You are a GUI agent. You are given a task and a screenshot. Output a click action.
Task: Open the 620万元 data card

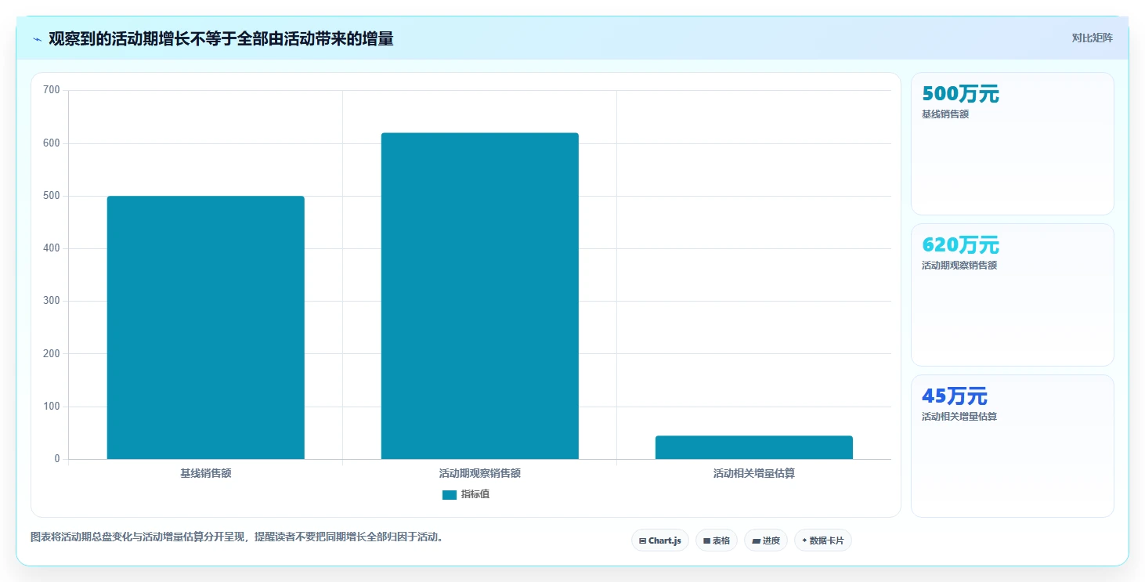pyautogui.click(x=1013, y=295)
